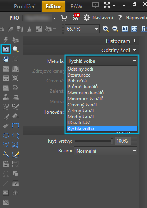Choose Modrý kanál method
This screenshot has width=147, height=208.
(x=102, y=117)
